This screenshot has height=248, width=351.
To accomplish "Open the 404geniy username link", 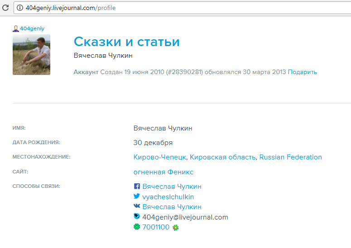I will pos(32,28).
